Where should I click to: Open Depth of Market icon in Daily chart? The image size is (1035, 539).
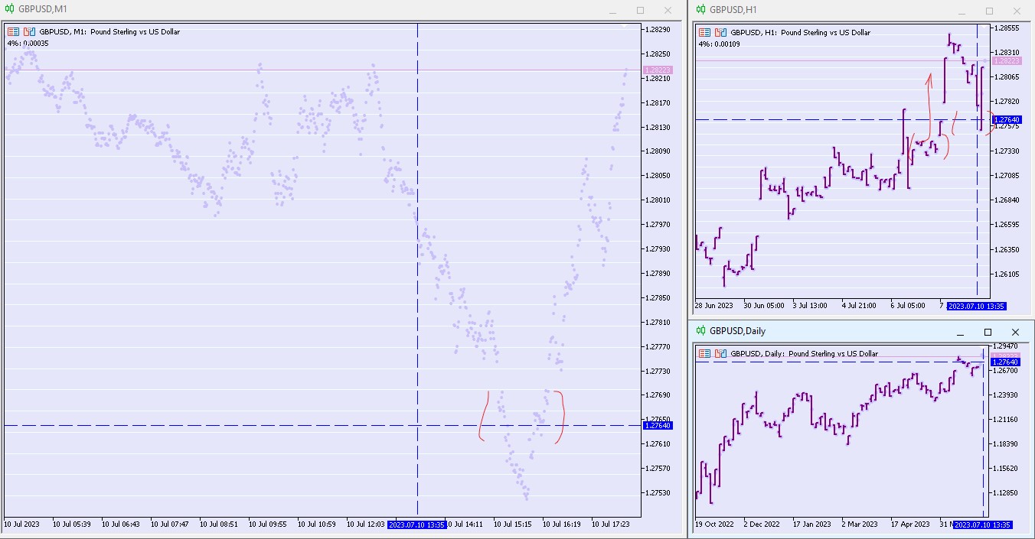pos(720,354)
